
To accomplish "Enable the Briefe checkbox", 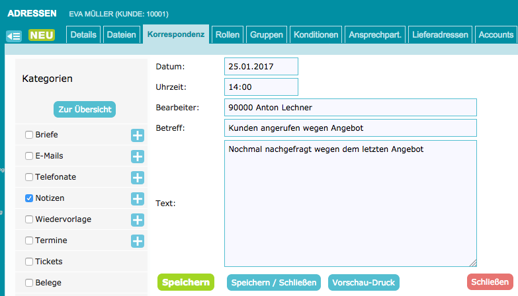I will 29,135.
